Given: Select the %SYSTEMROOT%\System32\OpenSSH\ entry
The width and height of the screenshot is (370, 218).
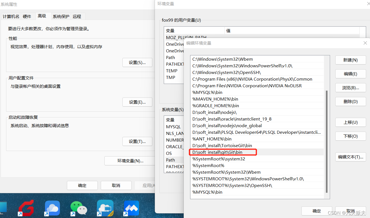Looking at the screenshot, I should [x=257, y=185].
